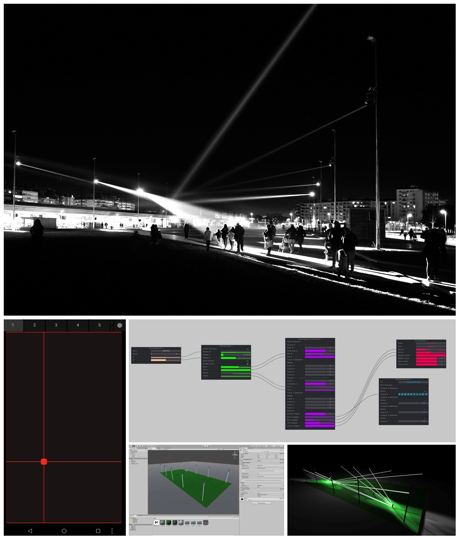Click the Play button in the Unity toolbar
Viewport: 460px width, 540px height.
pos(204,446)
